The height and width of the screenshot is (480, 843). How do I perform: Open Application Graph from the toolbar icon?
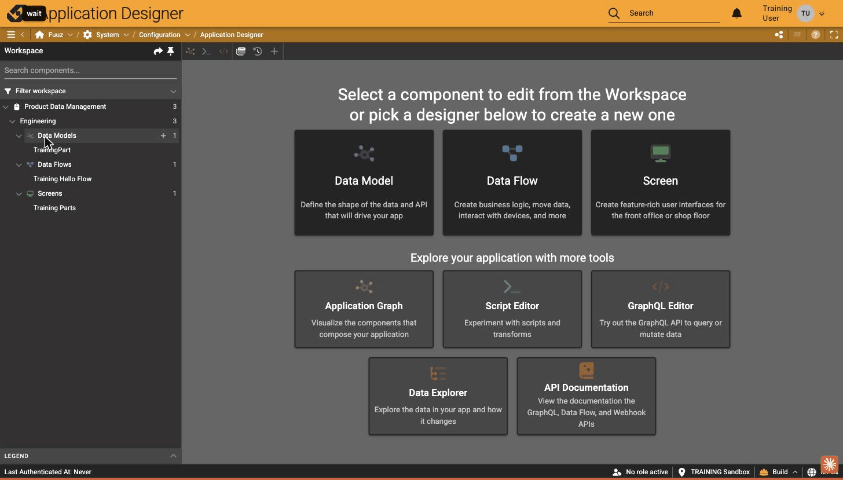[190, 52]
